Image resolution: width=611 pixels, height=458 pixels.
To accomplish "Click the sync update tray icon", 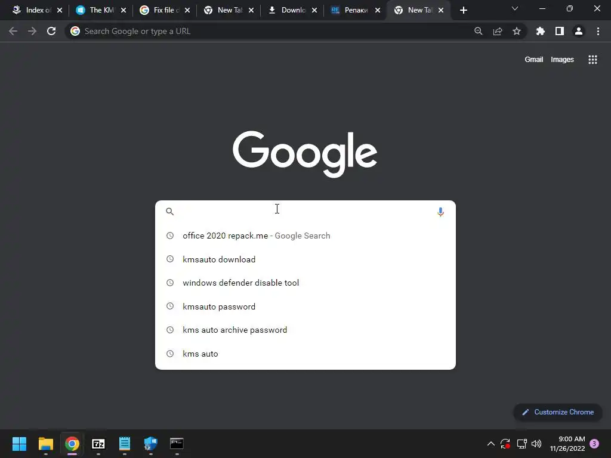I will (505, 444).
